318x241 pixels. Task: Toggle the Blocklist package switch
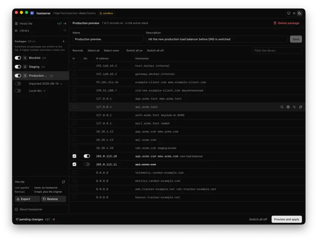(18, 58)
